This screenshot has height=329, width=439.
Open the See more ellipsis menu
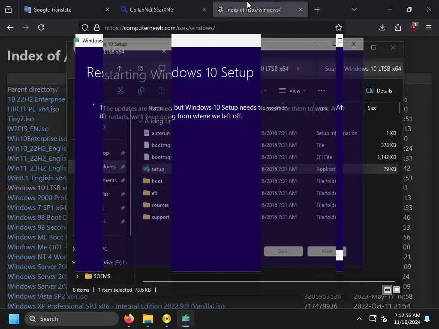point(322,91)
